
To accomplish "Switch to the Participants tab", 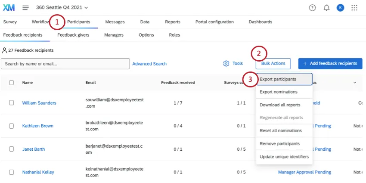I will [x=79, y=22].
